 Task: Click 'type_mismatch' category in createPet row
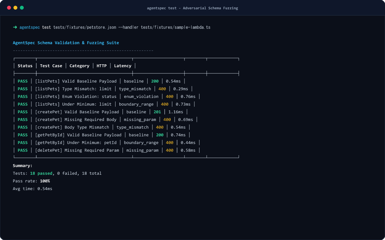click(x=133, y=127)
